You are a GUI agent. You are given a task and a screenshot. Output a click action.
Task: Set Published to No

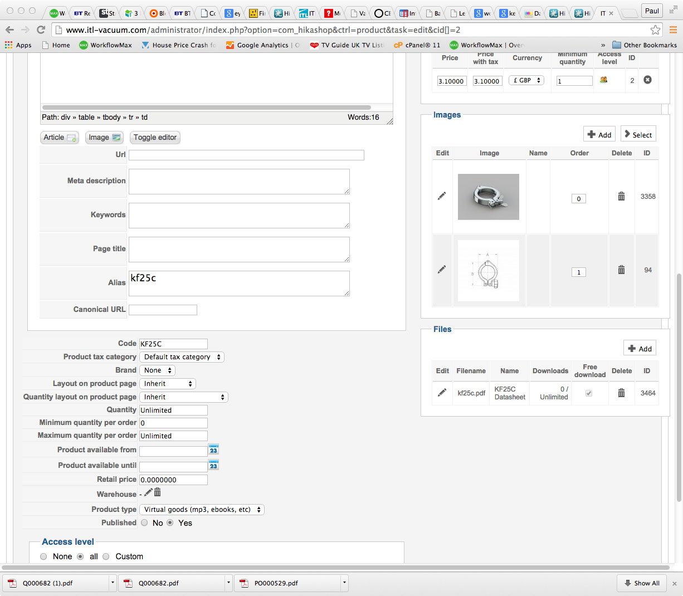pyautogui.click(x=145, y=523)
